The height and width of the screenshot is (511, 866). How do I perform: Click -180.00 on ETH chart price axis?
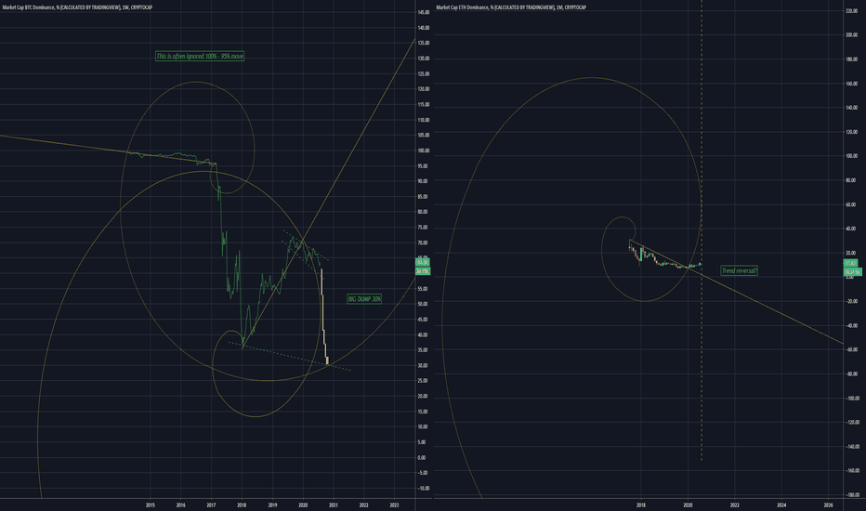(x=852, y=495)
